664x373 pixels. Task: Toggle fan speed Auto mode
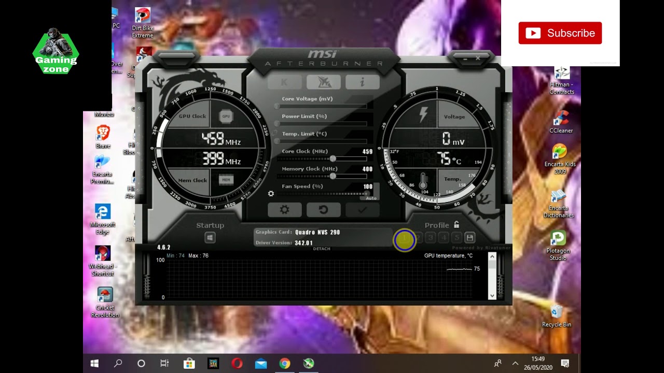click(x=371, y=198)
